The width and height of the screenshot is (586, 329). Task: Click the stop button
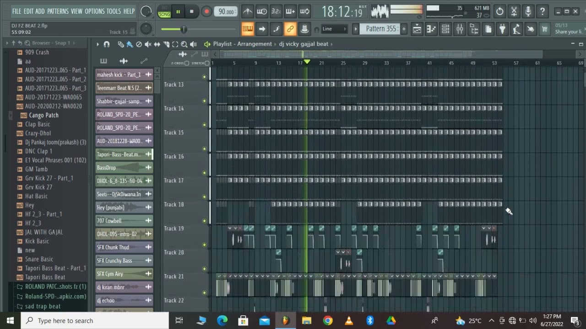point(191,11)
